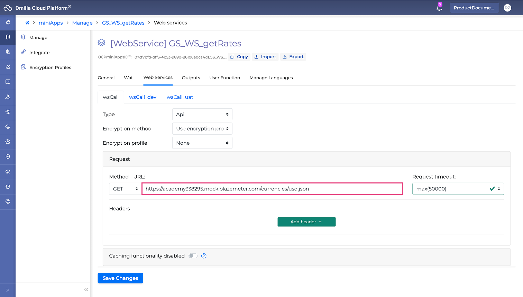Click the notification bell icon
The height and width of the screenshot is (297, 523).
point(439,8)
